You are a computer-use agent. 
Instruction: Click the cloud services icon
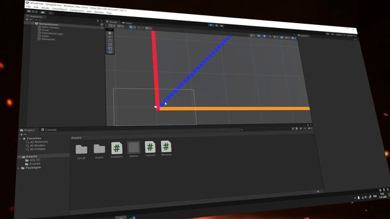43,12
